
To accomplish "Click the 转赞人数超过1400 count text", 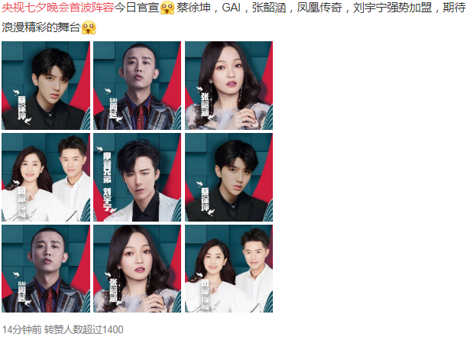I will [x=83, y=329].
